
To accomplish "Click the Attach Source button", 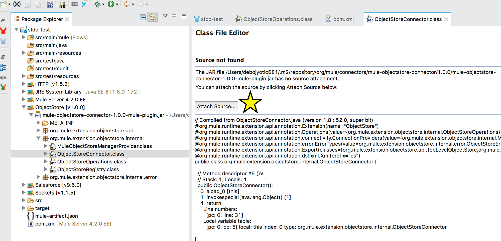I will pyautogui.click(x=216, y=106).
